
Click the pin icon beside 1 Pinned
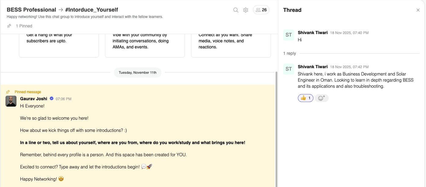click(9, 26)
